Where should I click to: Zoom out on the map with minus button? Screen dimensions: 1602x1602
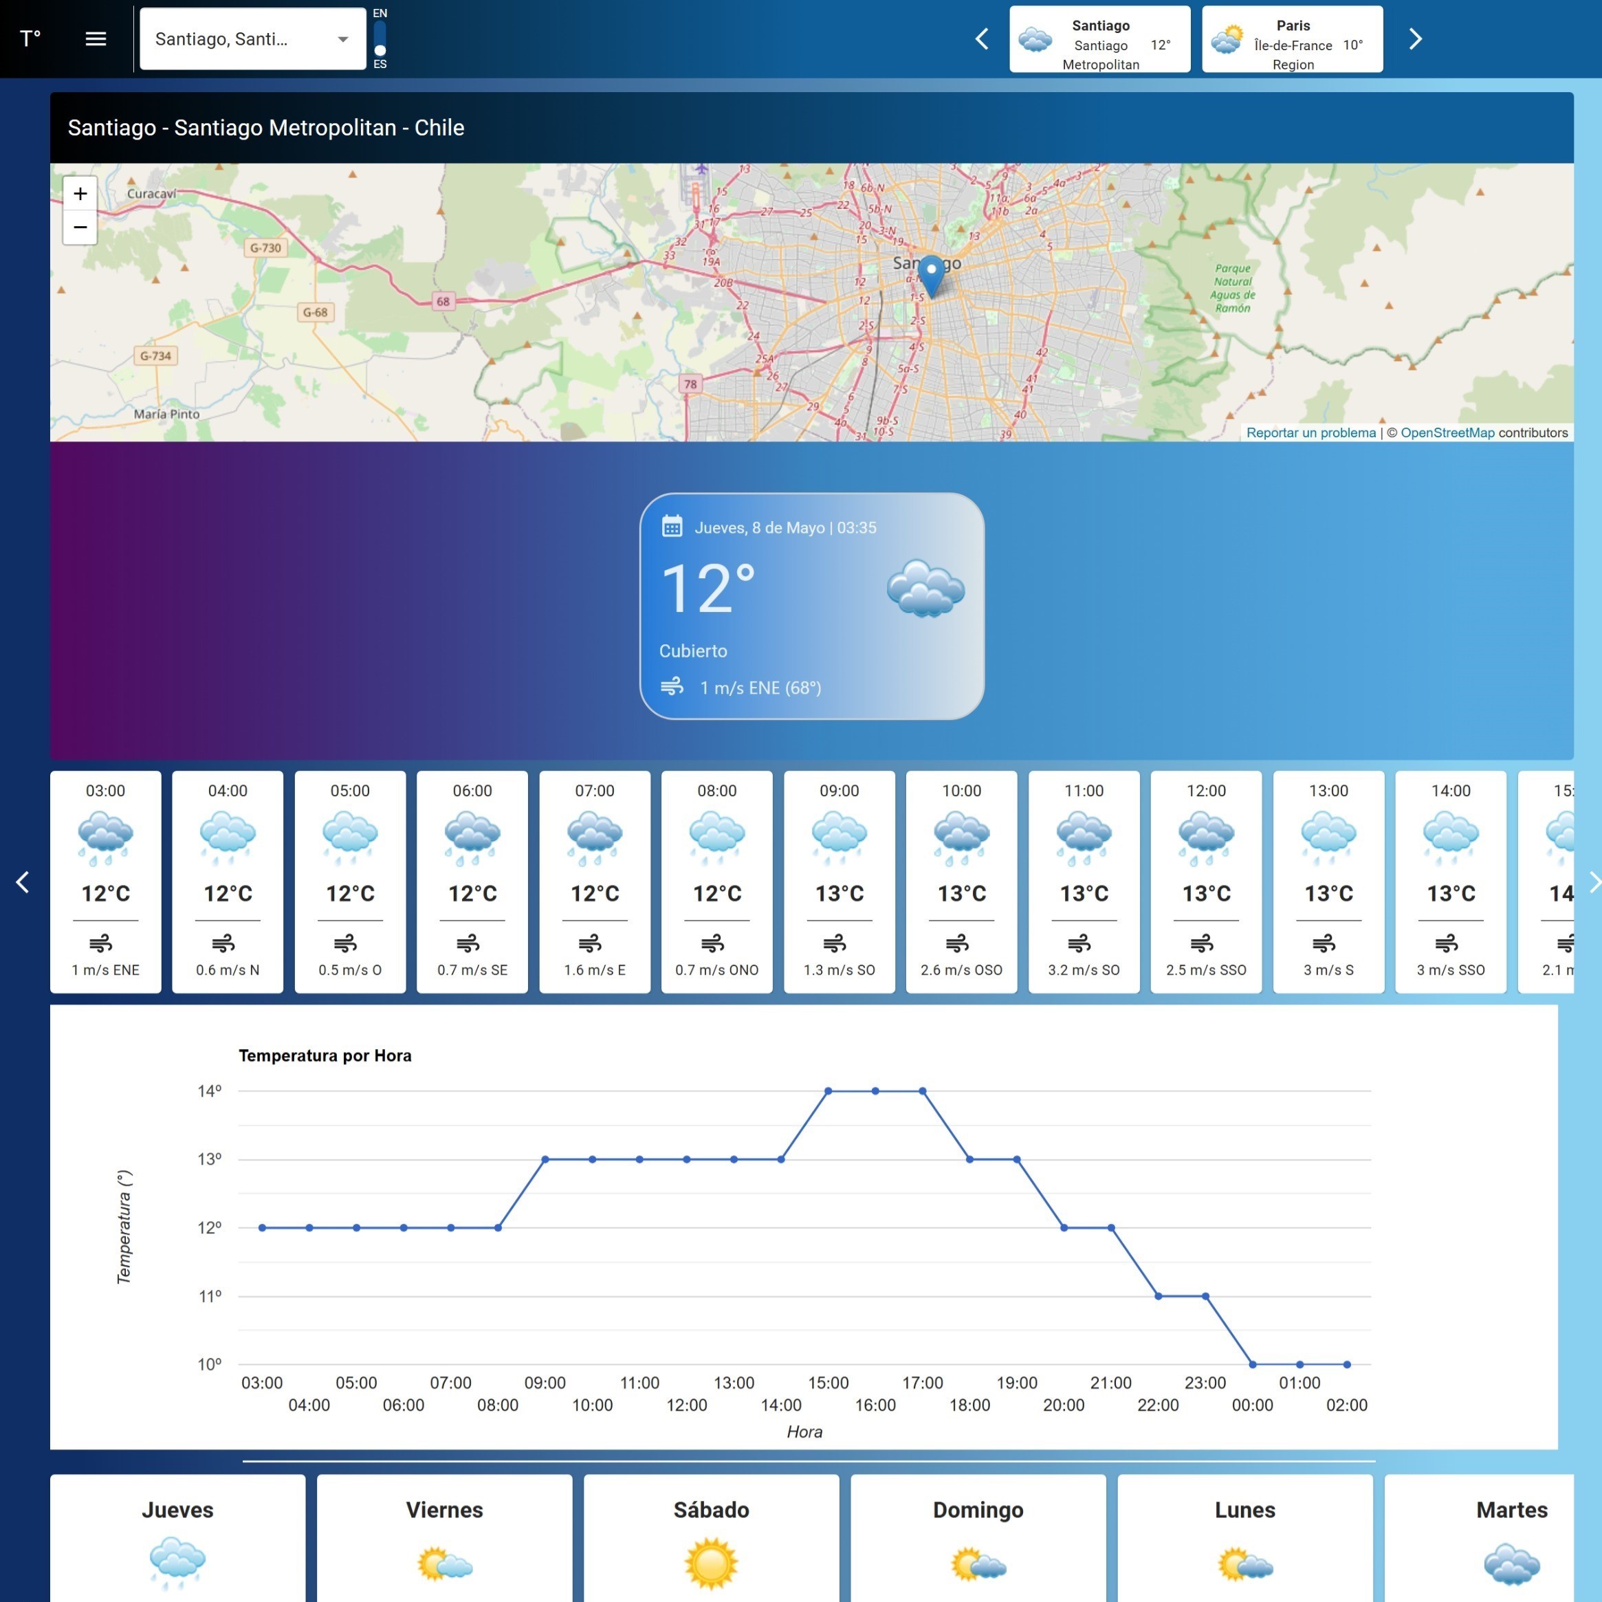pos(80,226)
